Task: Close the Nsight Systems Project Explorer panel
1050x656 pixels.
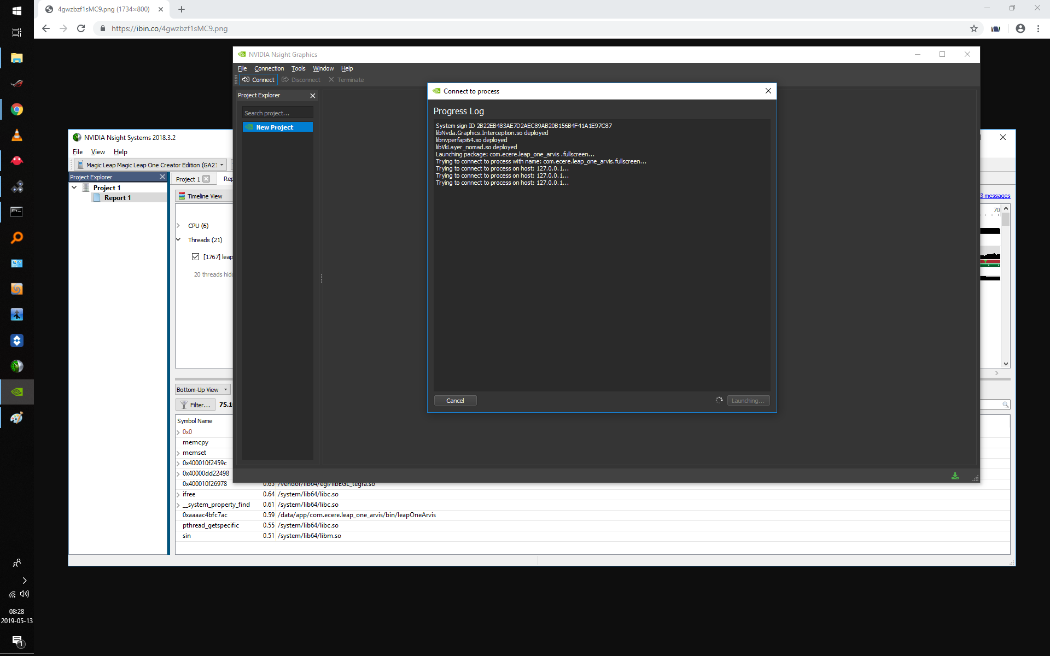Action: [x=162, y=177]
